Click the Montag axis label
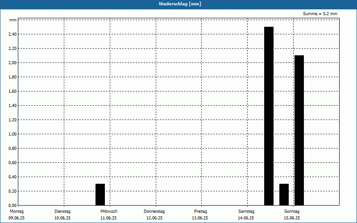 17,211
